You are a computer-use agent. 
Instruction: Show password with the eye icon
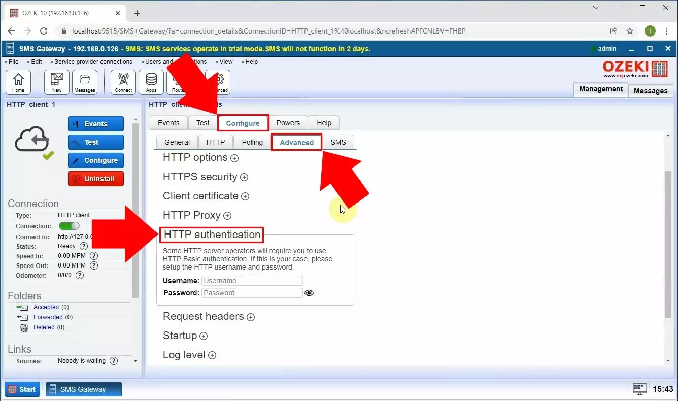click(309, 293)
